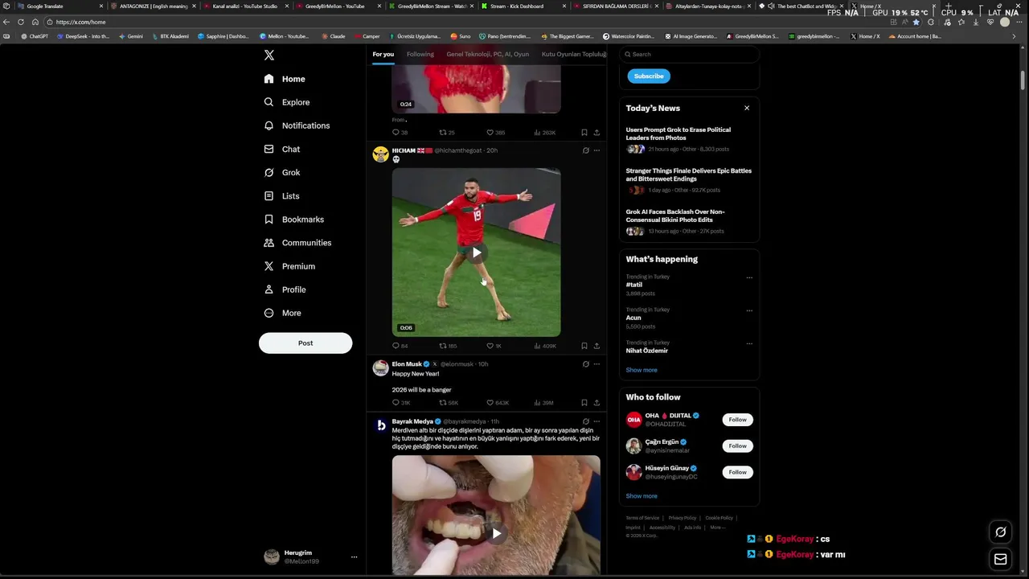Open Lists in the sidebar

click(281, 195)
